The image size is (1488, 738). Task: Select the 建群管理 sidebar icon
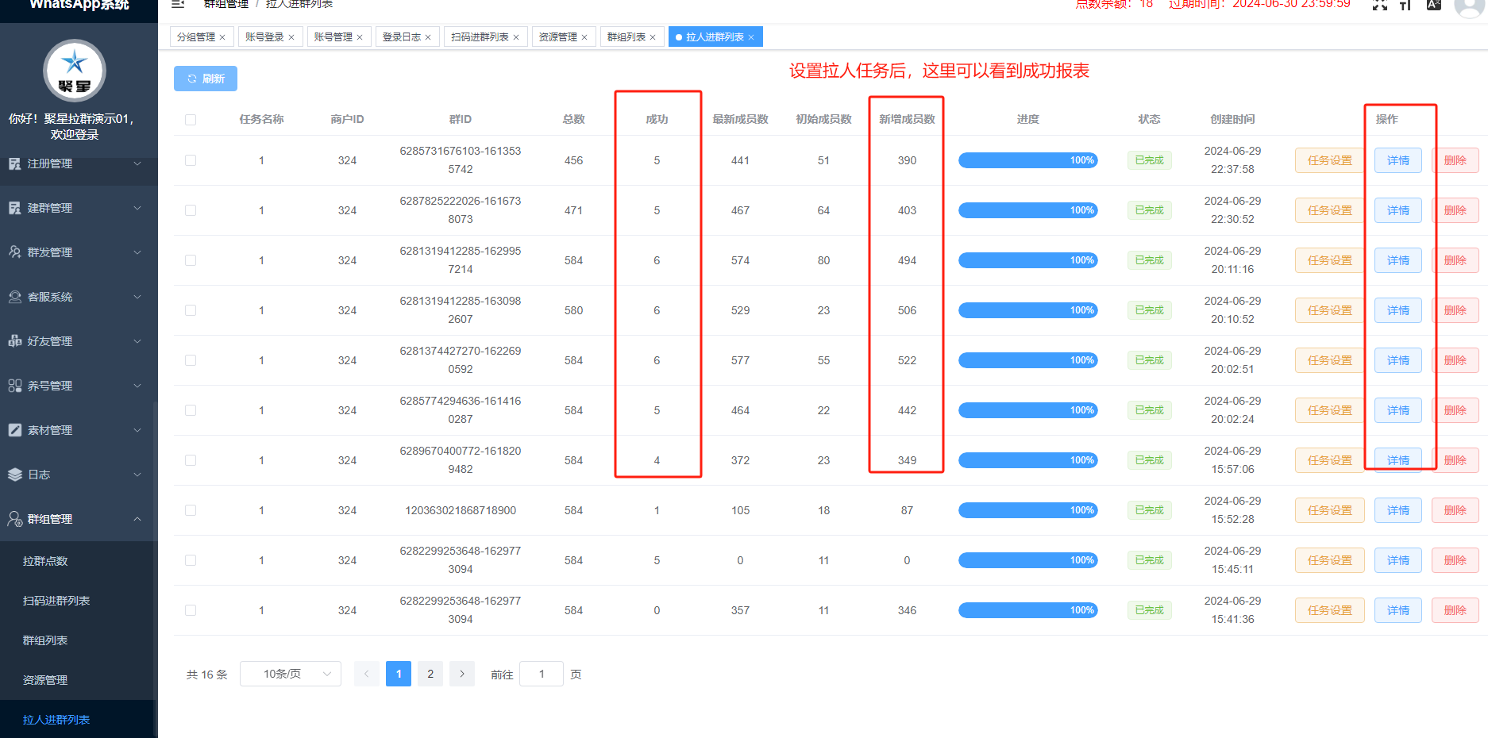click(14, 208)
